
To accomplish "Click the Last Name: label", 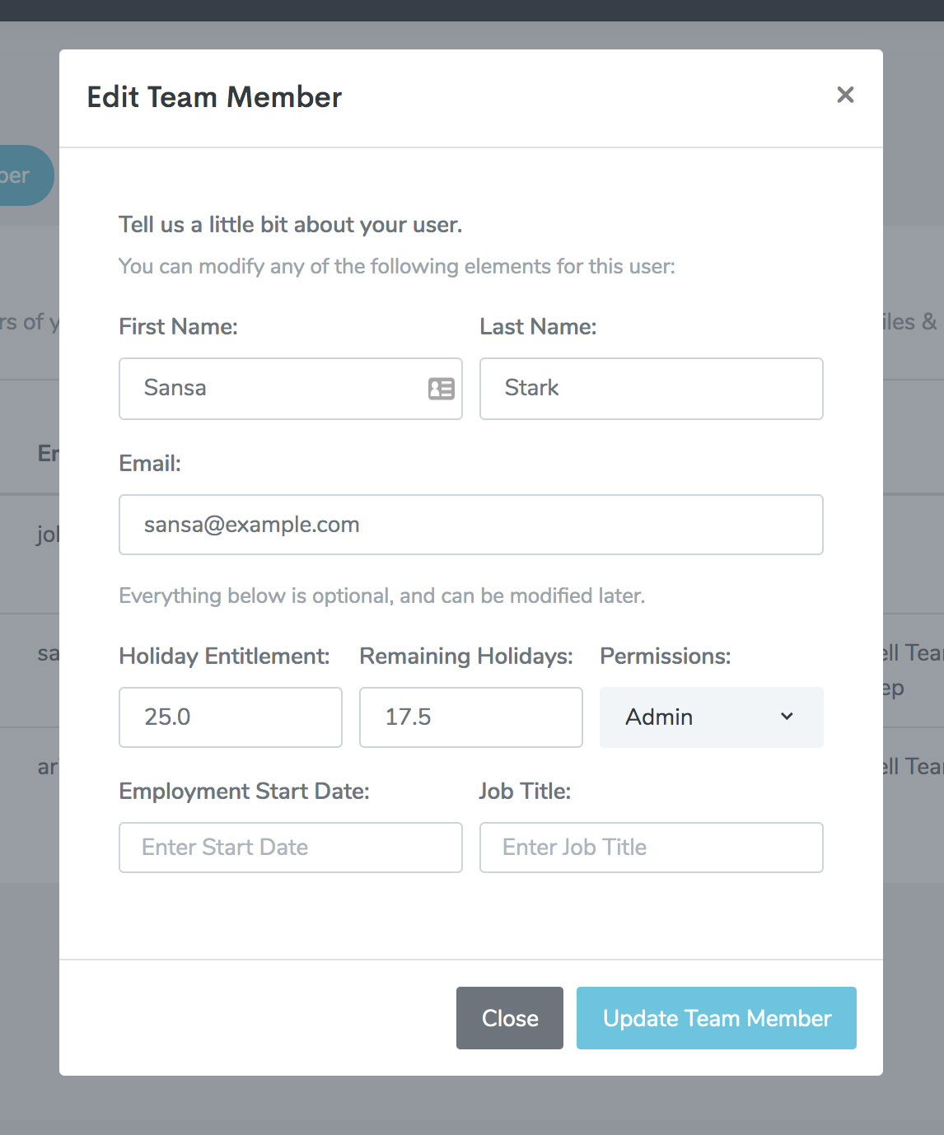I will click(539, 327).
